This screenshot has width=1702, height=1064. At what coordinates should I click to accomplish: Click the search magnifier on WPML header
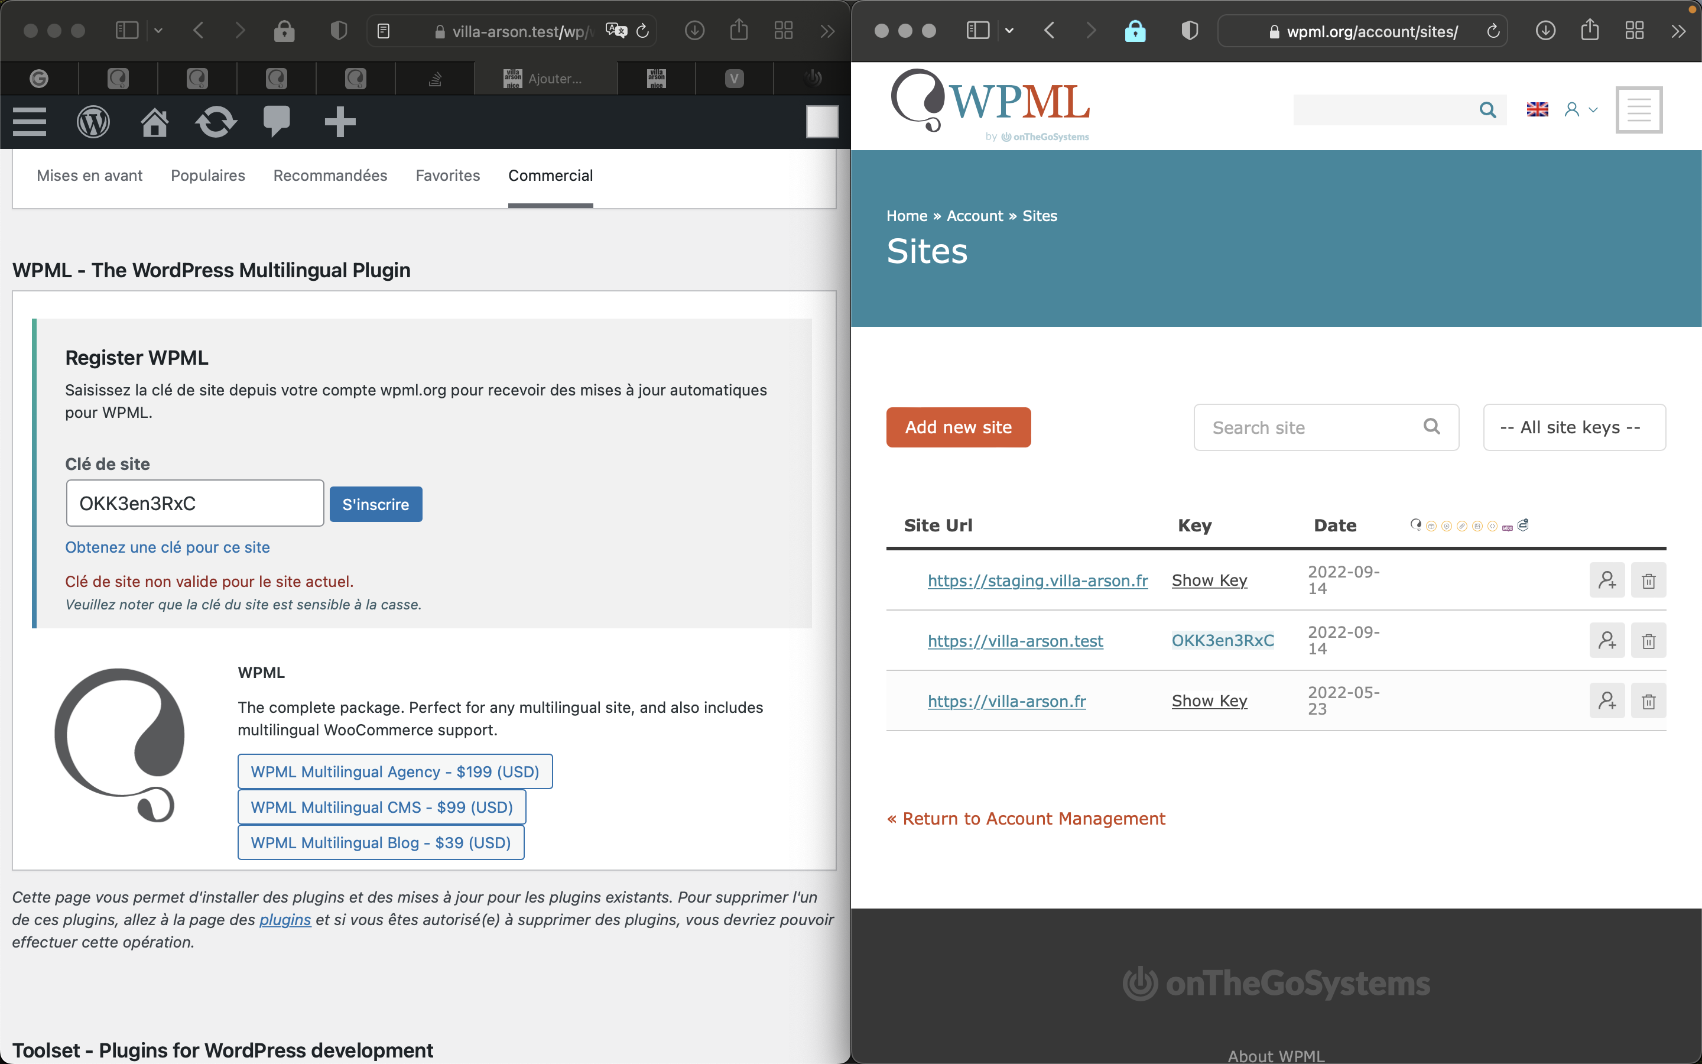tap(1487, 110)
